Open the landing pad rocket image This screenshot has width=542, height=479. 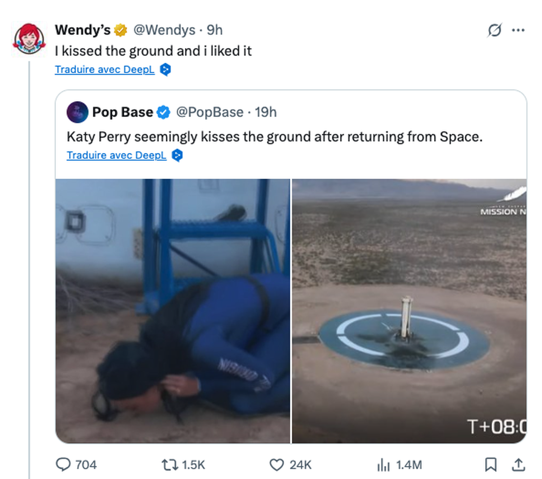click(409, 311)
